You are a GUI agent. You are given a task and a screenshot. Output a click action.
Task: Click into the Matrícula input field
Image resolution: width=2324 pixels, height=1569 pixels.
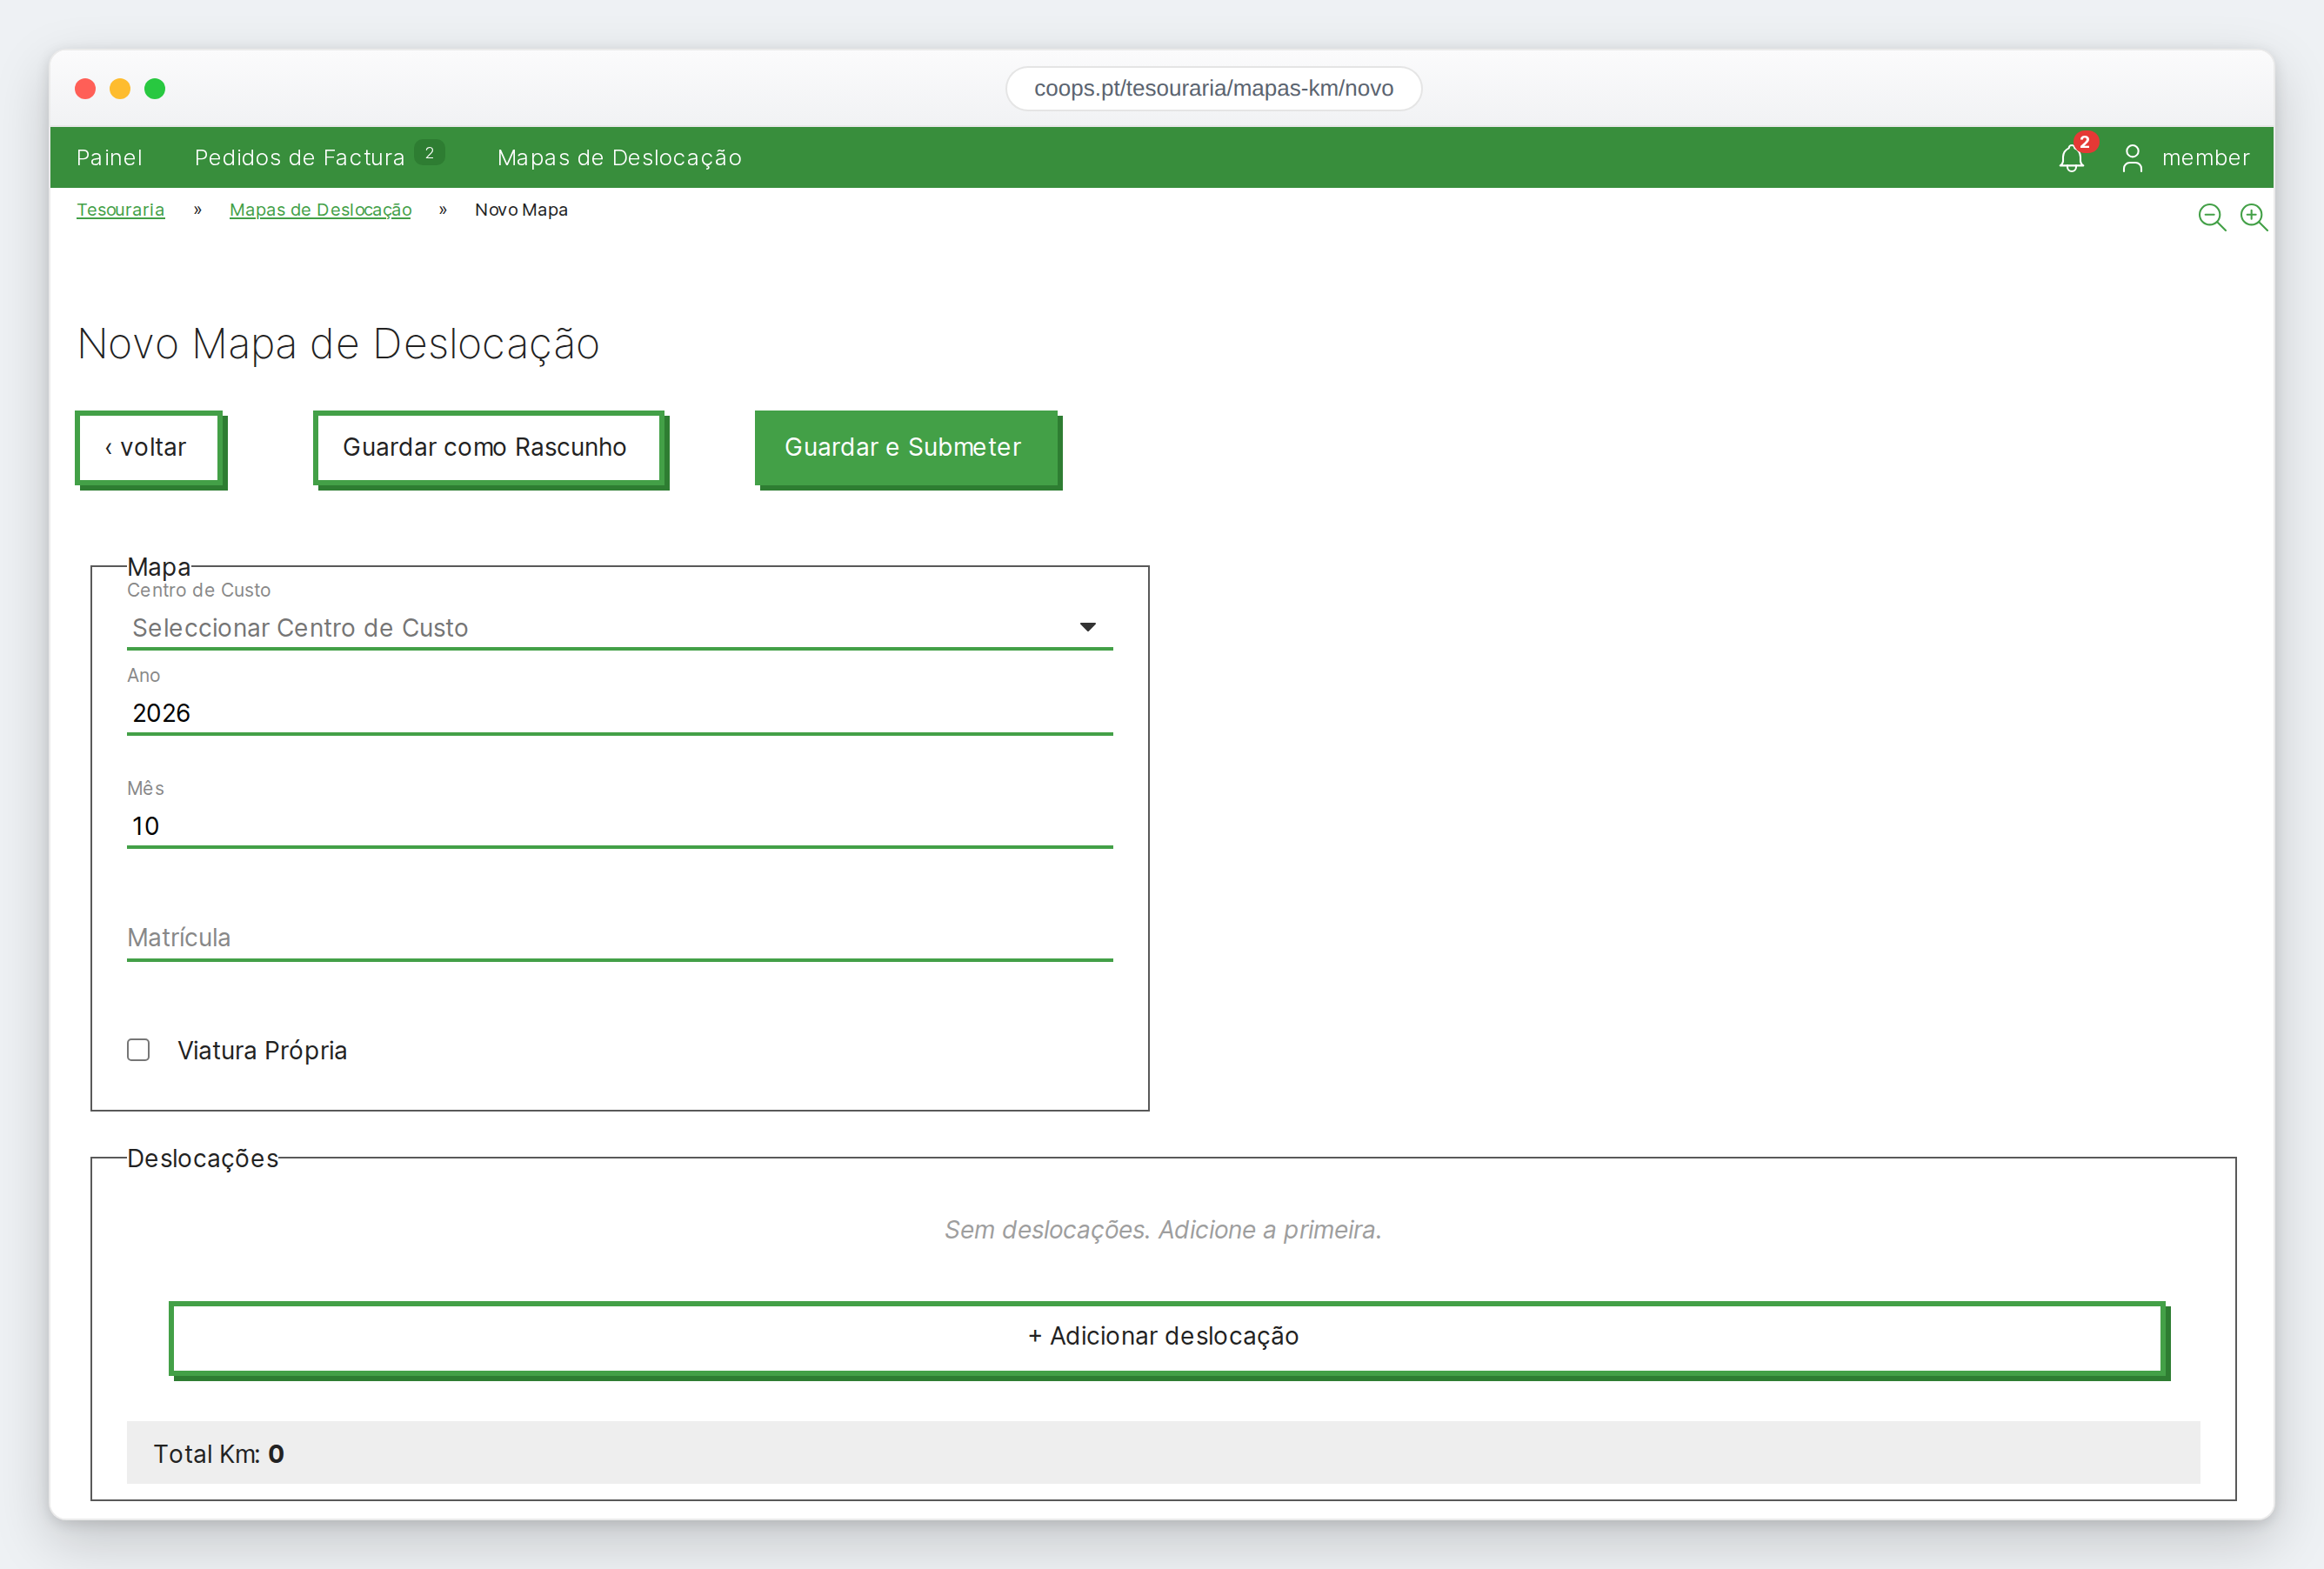(619, 938)
